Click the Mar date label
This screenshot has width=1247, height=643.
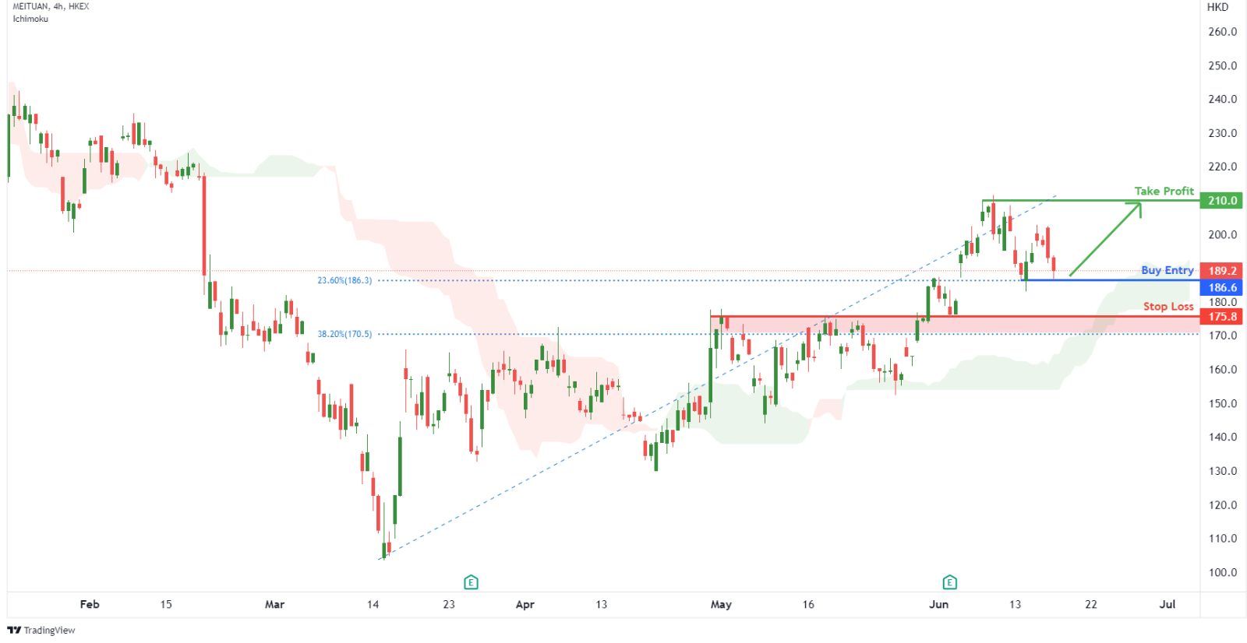pos(274,604)
